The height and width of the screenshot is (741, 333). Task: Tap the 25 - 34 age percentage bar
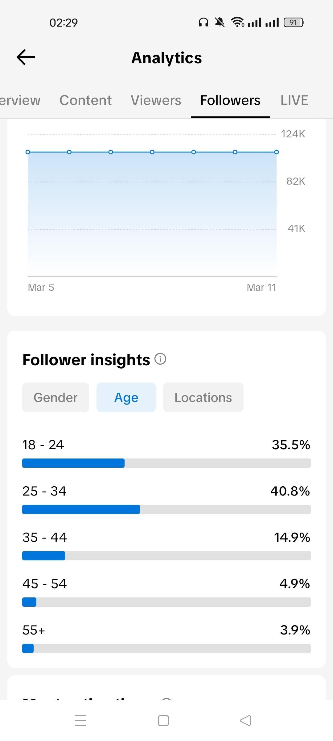coord(166,509)
